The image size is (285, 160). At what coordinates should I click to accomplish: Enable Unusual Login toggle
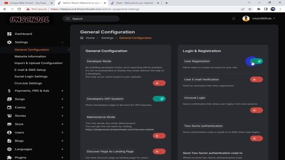pyautogui.click(x=256, y=110)
